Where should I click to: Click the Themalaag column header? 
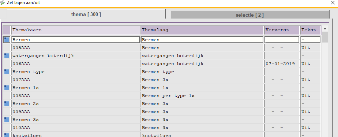[x=202, y=30]
